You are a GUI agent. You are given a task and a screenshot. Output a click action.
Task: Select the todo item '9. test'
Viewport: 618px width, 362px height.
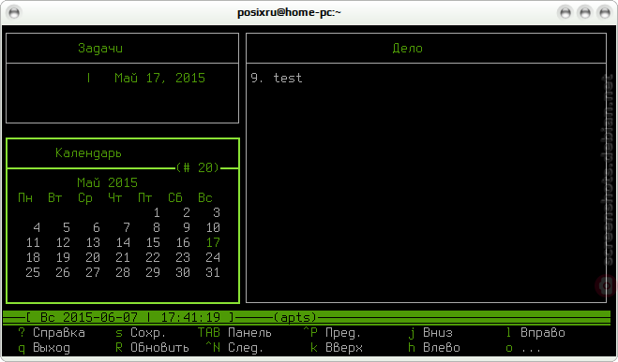click(x=277, y=78)
